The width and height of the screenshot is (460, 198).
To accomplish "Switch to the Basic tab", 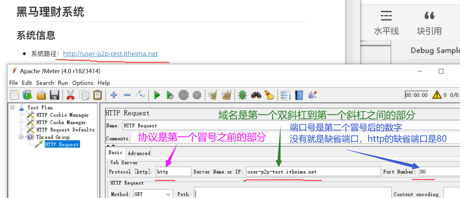I will (x=116, y=152).
